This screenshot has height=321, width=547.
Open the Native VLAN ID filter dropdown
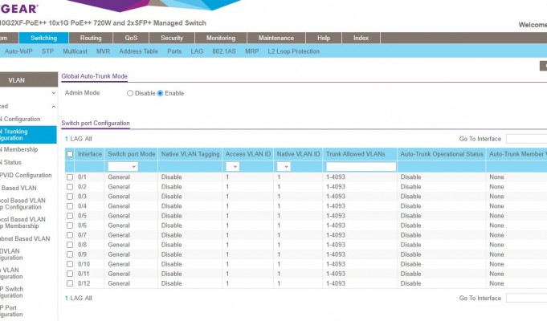coord(284,166)
